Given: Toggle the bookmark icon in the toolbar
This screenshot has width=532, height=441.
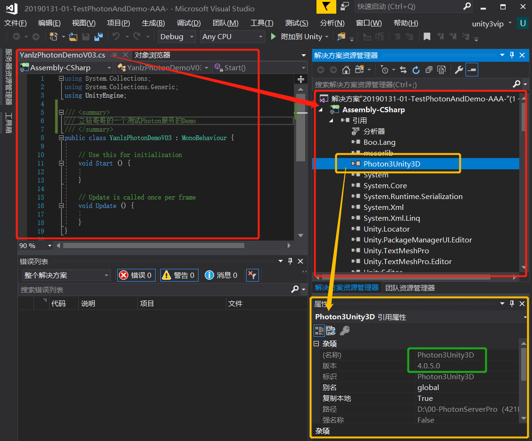Looking at the screenshot, I should coord(427,36).
